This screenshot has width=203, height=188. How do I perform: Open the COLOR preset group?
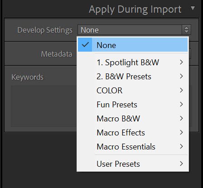(133, 90)
